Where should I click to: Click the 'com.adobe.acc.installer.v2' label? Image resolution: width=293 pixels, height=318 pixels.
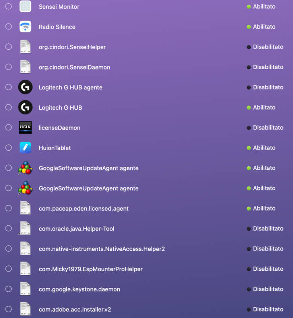click(x=75, y=310)
